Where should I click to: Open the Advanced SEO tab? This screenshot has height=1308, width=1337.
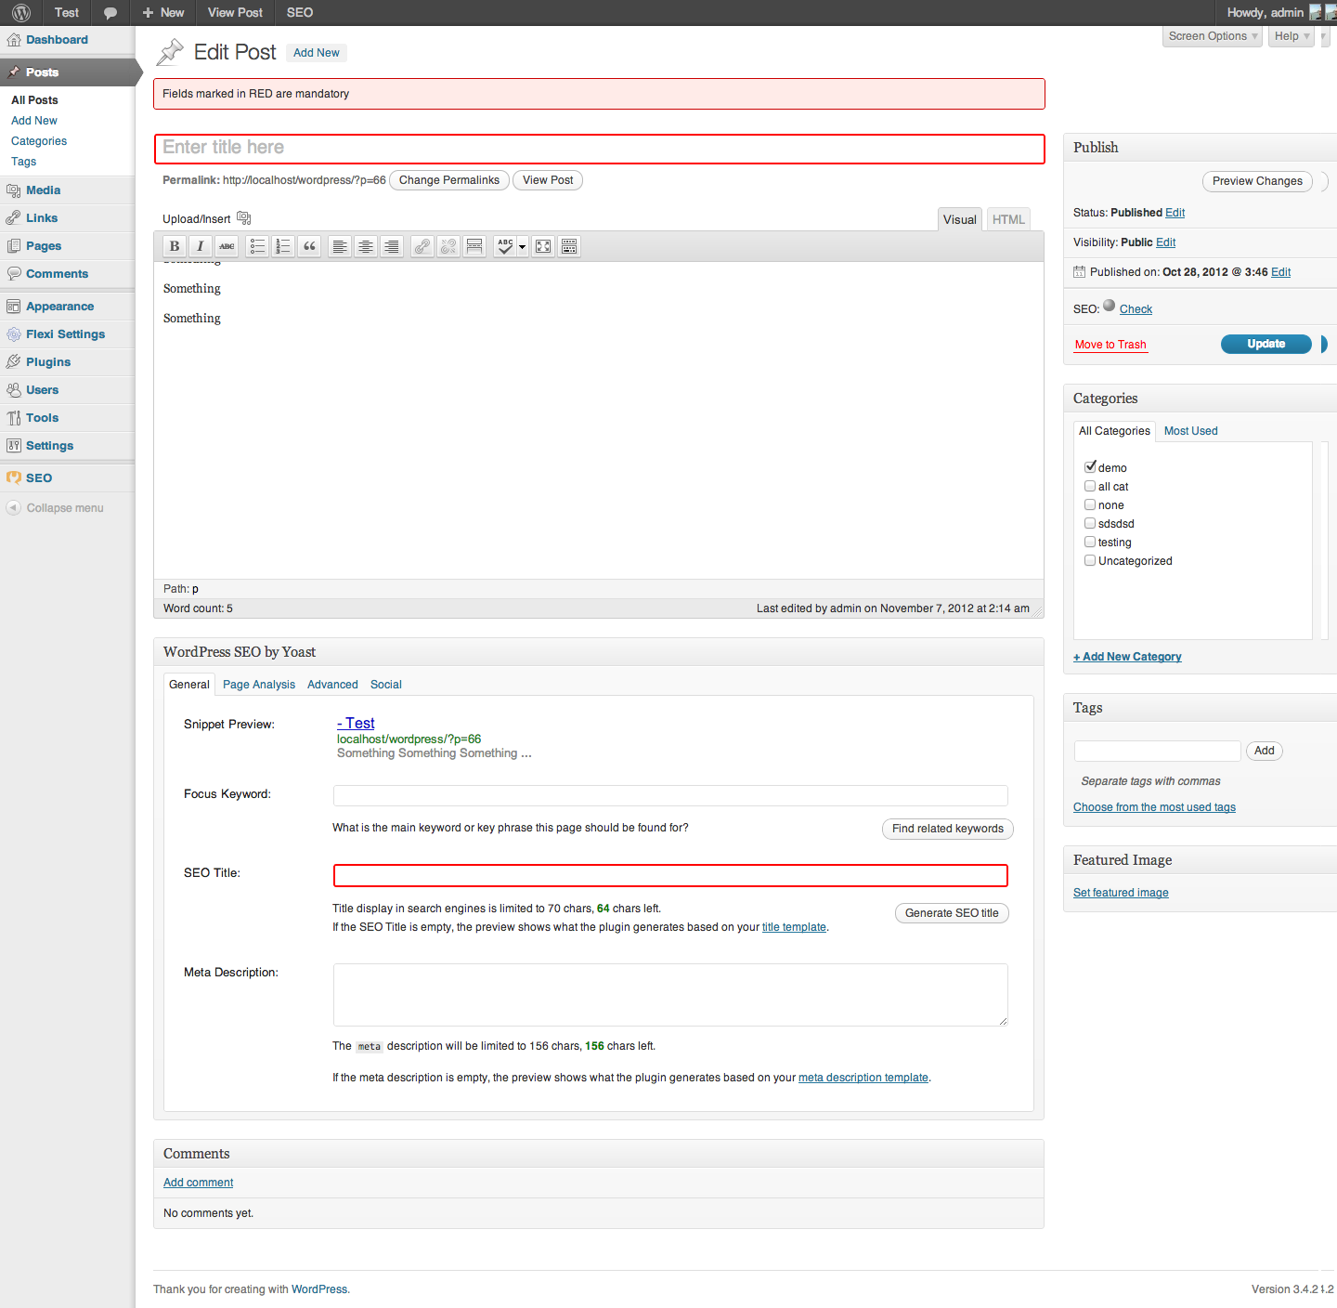pyautogui.click(x=332, y=685)
